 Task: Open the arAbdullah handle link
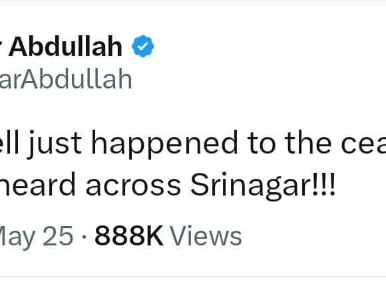pyautogui.click(x=66, y=79)
